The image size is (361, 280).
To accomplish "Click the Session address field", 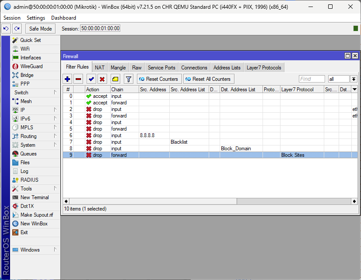I will tap(100, 28).
